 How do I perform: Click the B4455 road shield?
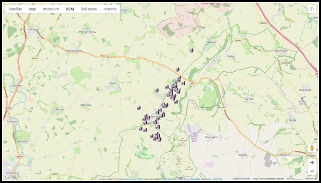pyautogui.click(x=36, y=59)
